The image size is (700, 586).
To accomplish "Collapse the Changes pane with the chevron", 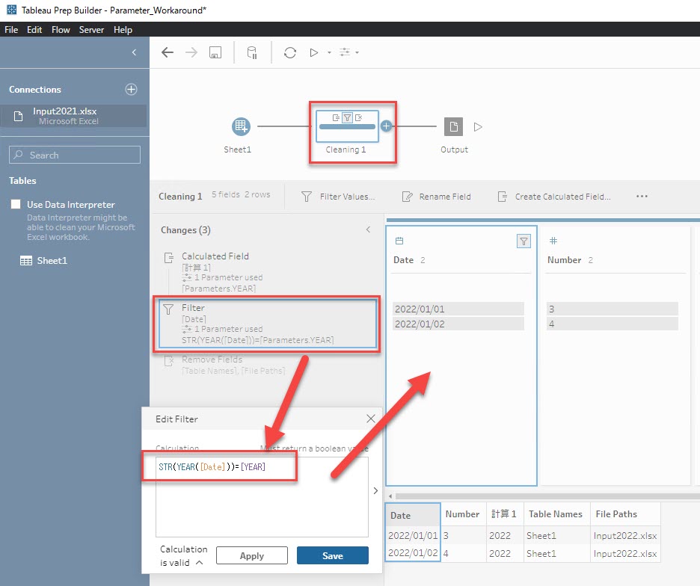I will coord(368,229).
